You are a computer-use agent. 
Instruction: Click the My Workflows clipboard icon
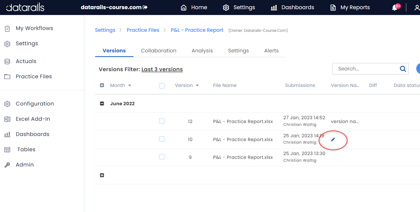(x=7, y=29)
